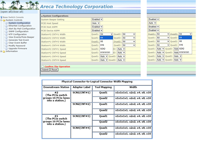Open Station#1 CNT#4 Speed Quad1 dropdown
This screenshot has height=152, width=197.
[104, 60]
